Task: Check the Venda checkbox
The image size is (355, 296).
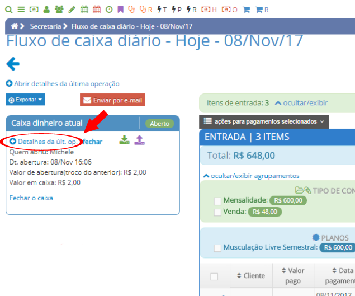Action: pyautogui.click(x=217, y=212)
